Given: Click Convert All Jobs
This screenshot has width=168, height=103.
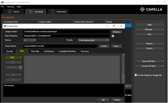Looking at the screenshot, I should point(148,66).
